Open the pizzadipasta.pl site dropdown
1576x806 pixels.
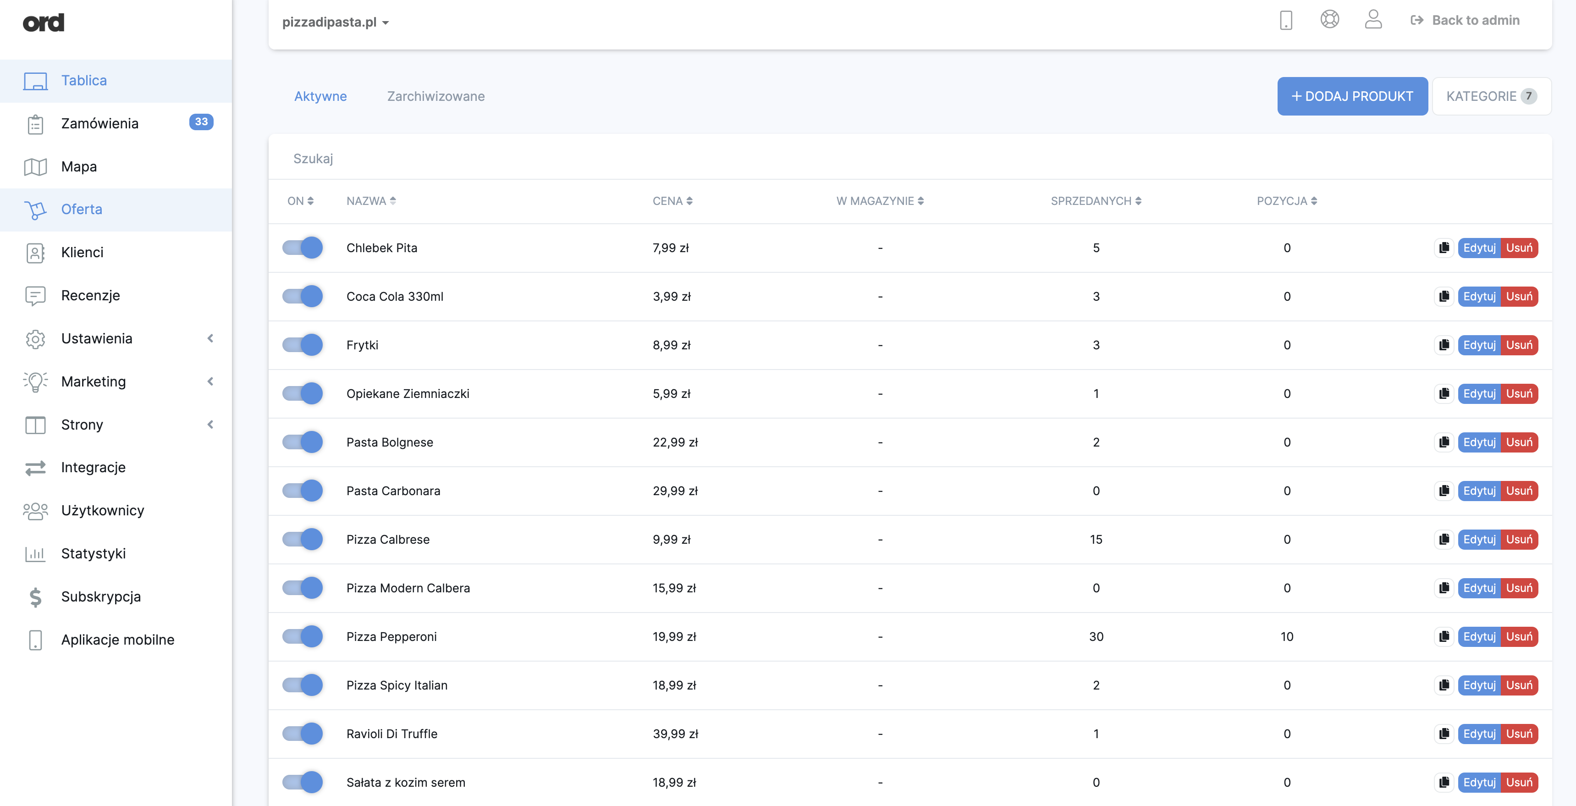(335, 22)
